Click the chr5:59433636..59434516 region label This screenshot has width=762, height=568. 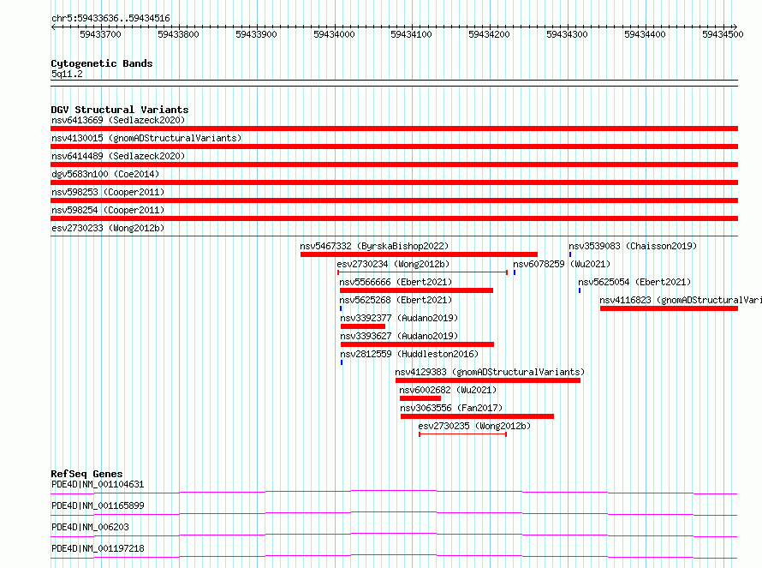point(110,18)
